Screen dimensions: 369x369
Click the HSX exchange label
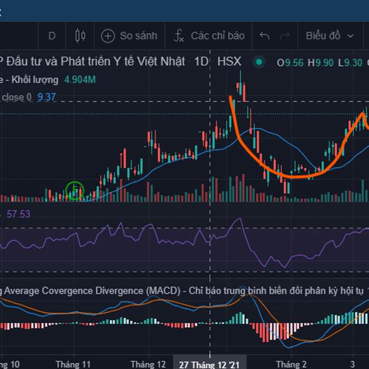coord(229,62)
